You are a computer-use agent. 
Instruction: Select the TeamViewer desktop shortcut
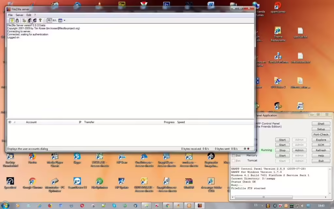[77, 183]
